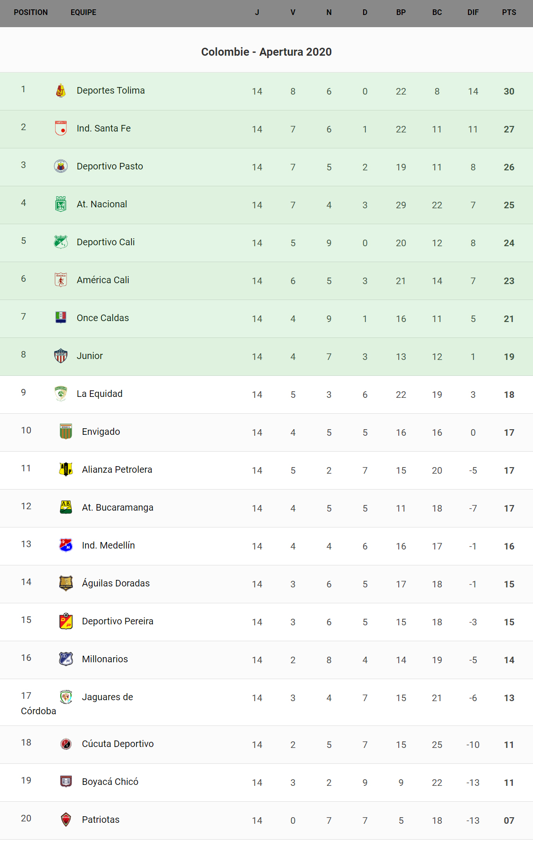Click the DIF column header
Image resolution: width=533 pixels, height=842 pixels.
pos(473,13)
